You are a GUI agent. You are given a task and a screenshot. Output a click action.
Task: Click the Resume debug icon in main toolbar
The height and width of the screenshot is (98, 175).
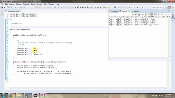point(15,7)
